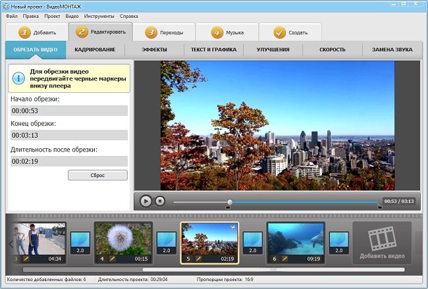Click the Пропорции проекта: 16:9 status text
Screen dimensions: 428x289
point(225,279)
